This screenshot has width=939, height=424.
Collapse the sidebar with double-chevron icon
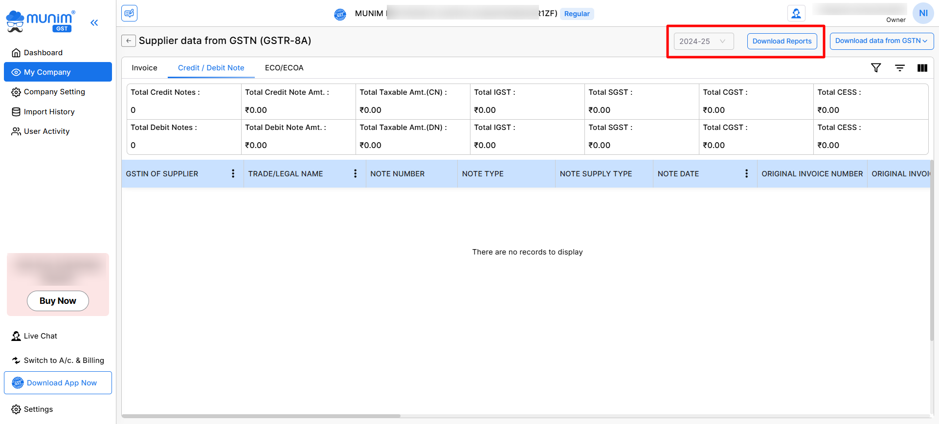(94, 22)
